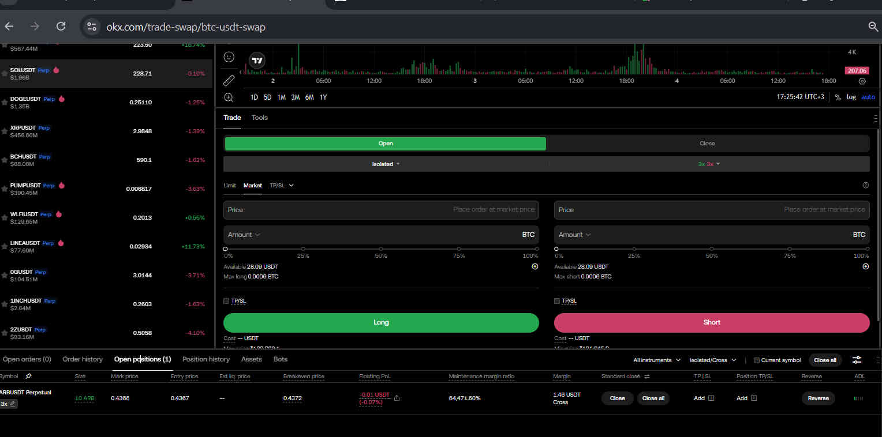Open 3x leverage dropdown
Image resolution: width=882 pixels, height=437 pixels.
pos(709,164)
